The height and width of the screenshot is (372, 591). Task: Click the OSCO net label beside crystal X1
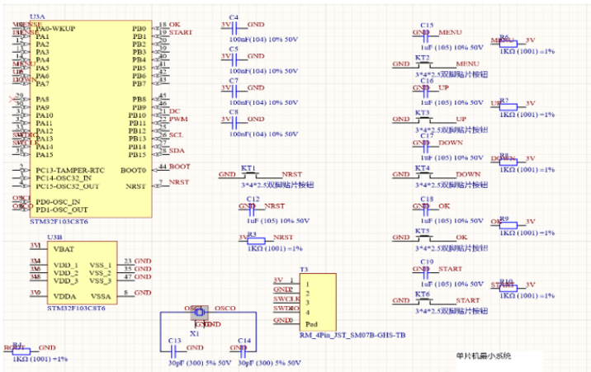(225, 308)
